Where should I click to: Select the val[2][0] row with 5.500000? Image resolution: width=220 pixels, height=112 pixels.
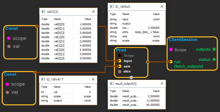click(x=67, y=50)
